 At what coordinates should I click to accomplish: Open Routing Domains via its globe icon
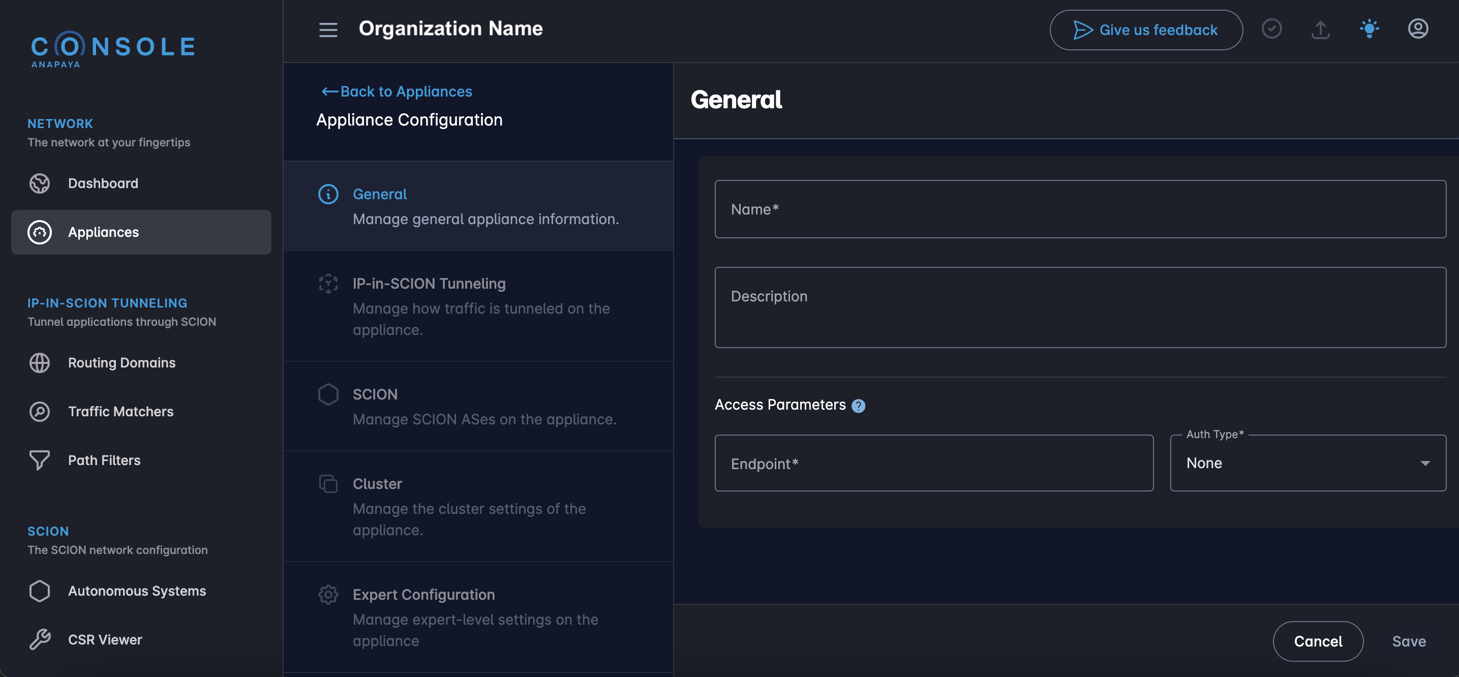tap(39, 363)
